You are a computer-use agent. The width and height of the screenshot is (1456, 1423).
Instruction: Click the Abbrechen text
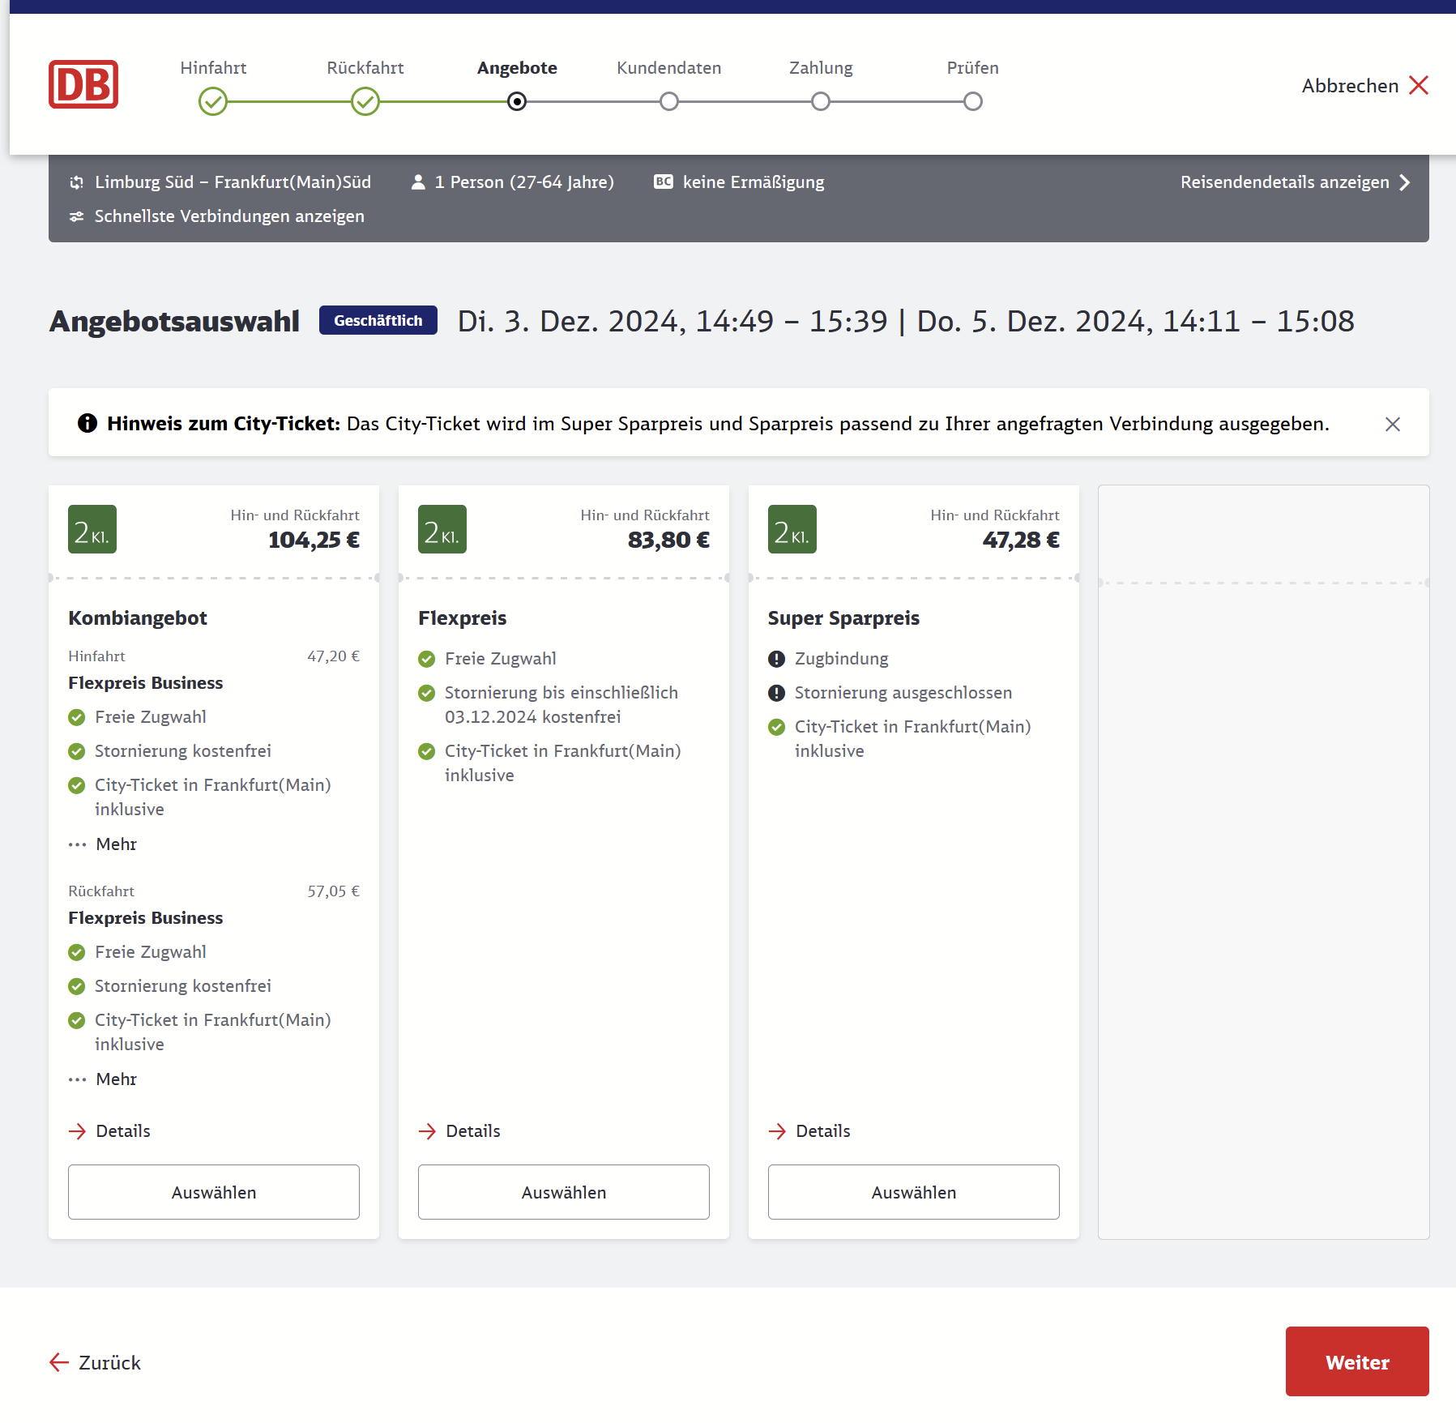pyautogui.click(x=1350, y=86)
